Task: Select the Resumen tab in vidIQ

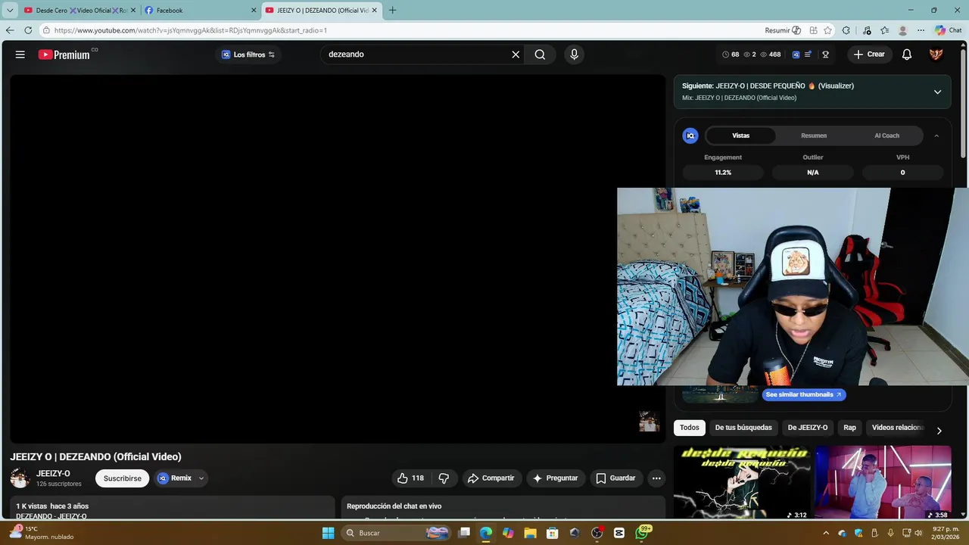Action: tap(814, 135)
